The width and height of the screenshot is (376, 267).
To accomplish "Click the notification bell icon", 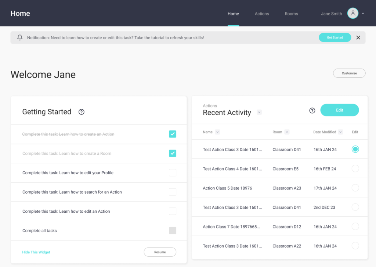I will pyautogui.click(x=20, y=37).
